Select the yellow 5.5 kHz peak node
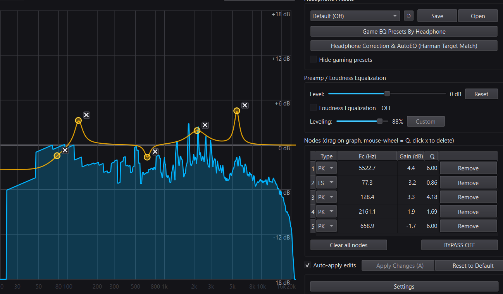Viewport: 503px width, 294px height. coord(237,111)
